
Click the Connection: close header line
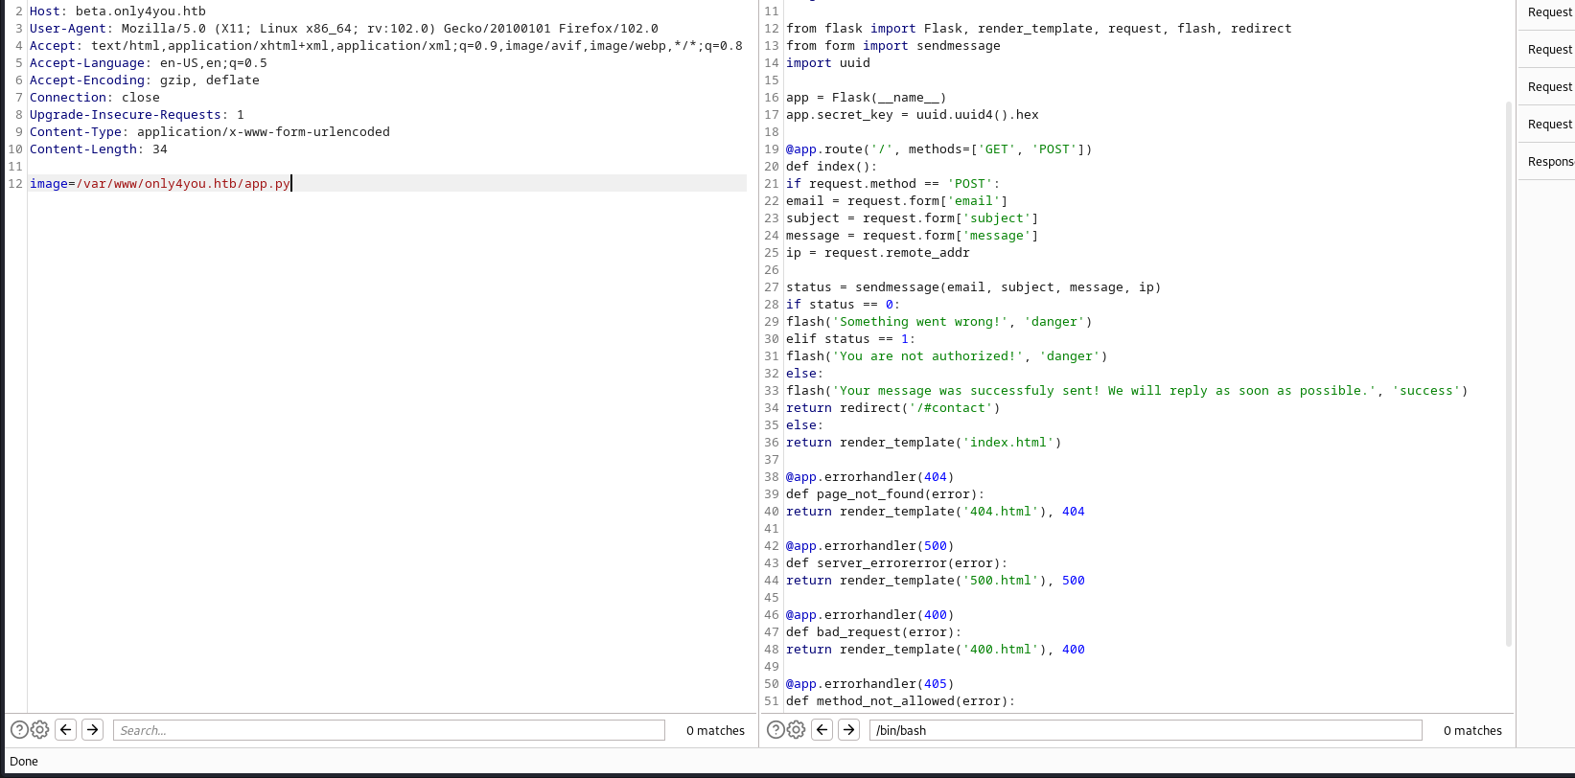coord(95,98)
